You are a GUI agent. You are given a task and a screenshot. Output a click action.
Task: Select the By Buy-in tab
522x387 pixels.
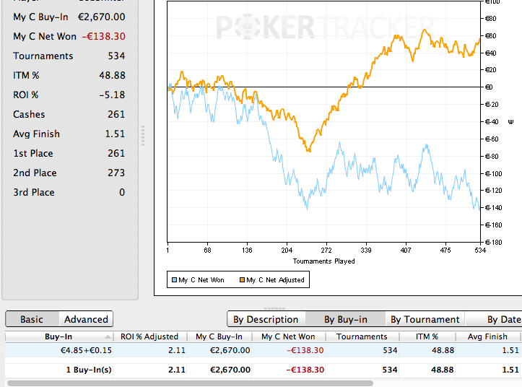346,319
